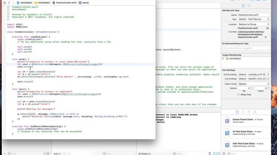Show only source-controlled files icon

48,154
